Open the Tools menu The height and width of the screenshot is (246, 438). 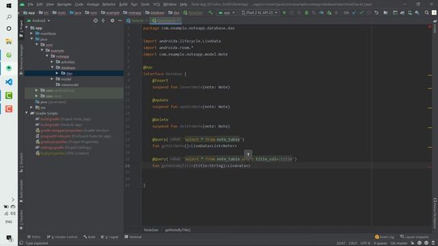(x=145, y=5)
